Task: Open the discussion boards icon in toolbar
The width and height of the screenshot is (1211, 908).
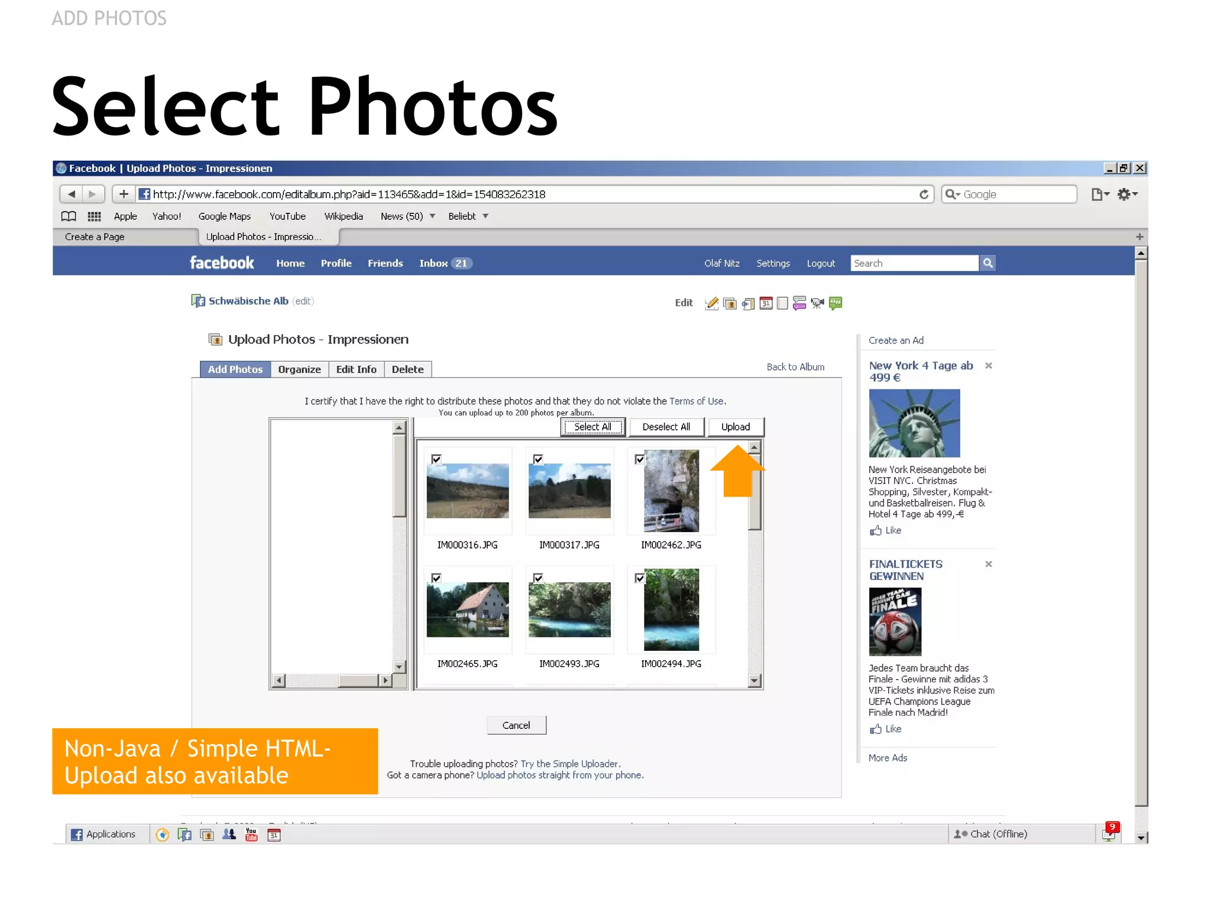Action: tap(799, 303)
